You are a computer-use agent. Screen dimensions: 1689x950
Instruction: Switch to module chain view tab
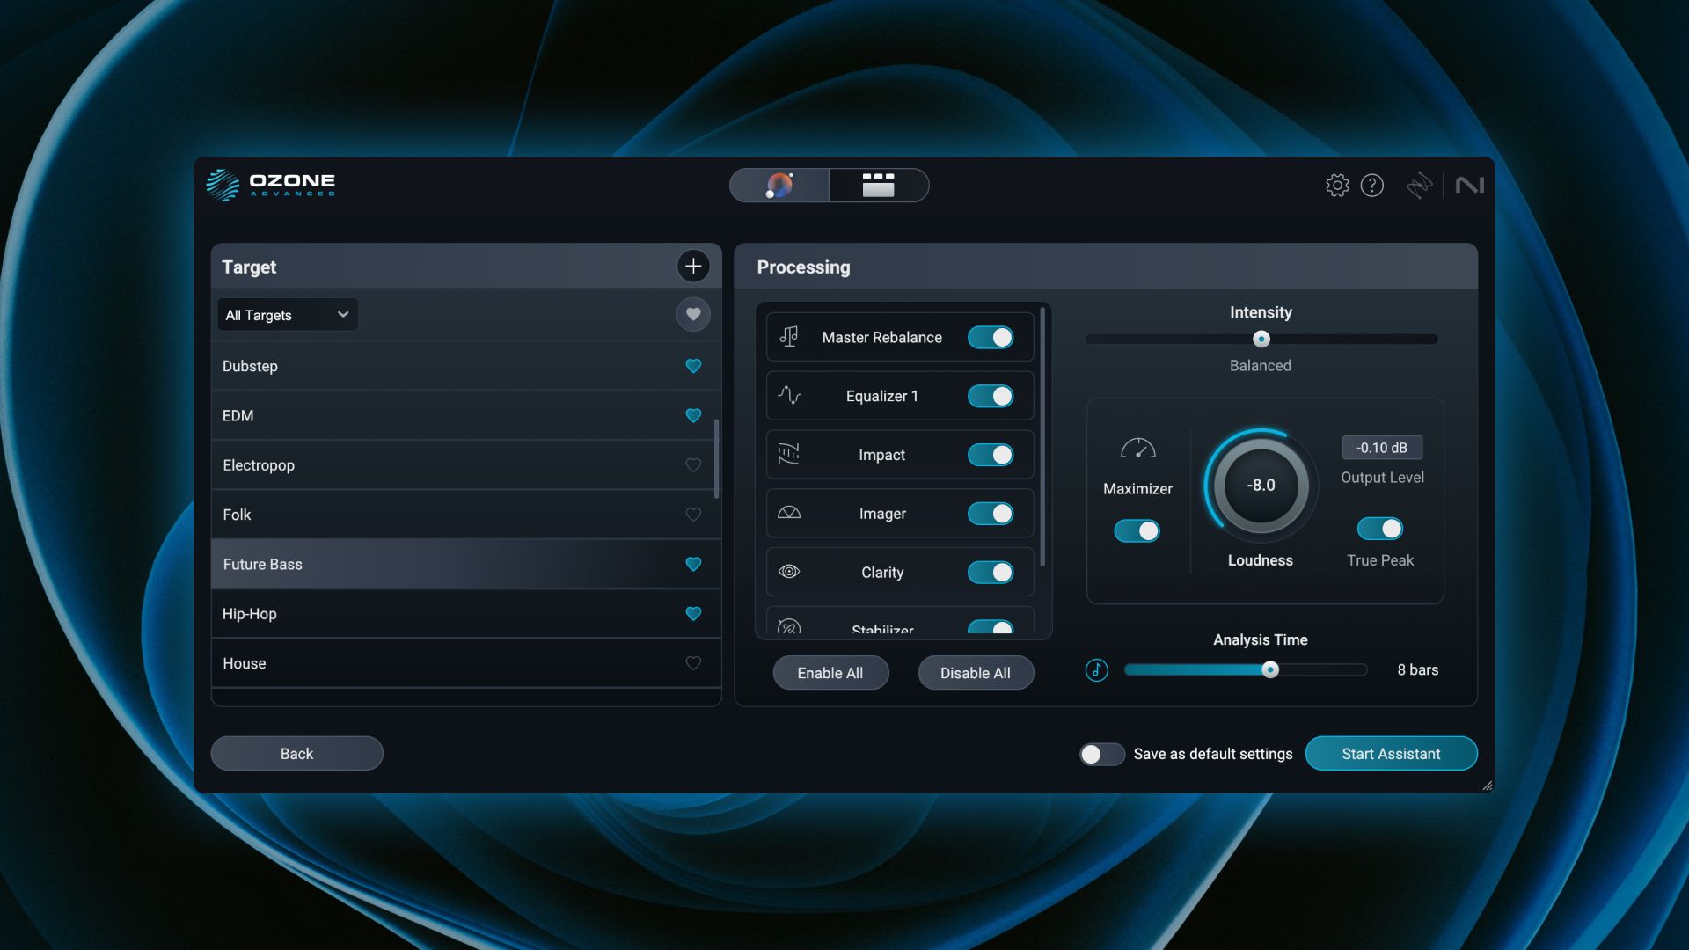tap(878, 186)
